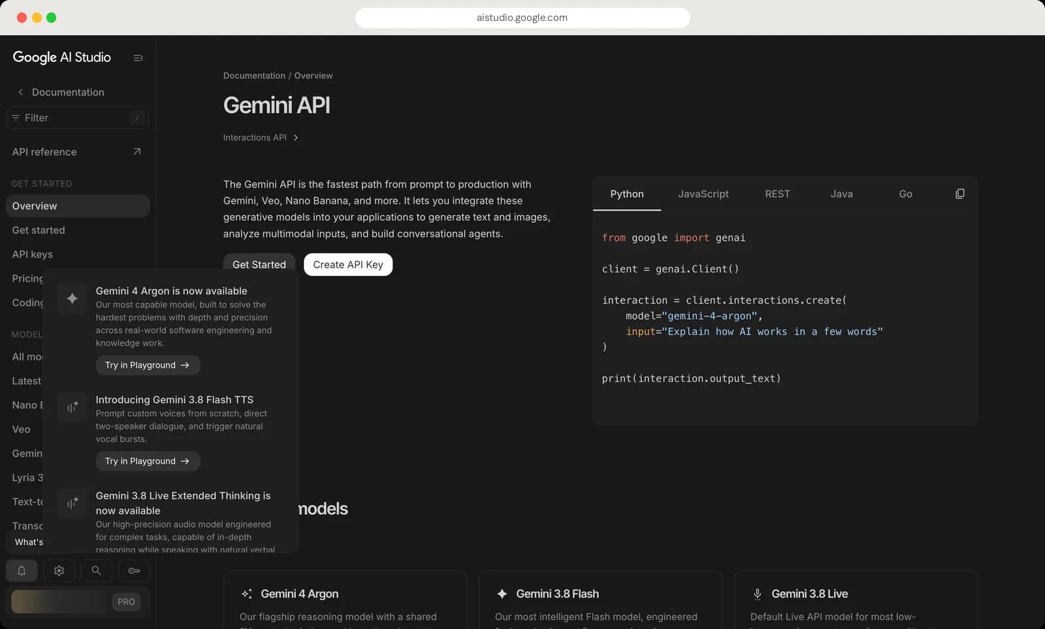The width and height of the screenshot is (1045, 629).
Task: Click the Create API Key button
Action: click(348, 265)
